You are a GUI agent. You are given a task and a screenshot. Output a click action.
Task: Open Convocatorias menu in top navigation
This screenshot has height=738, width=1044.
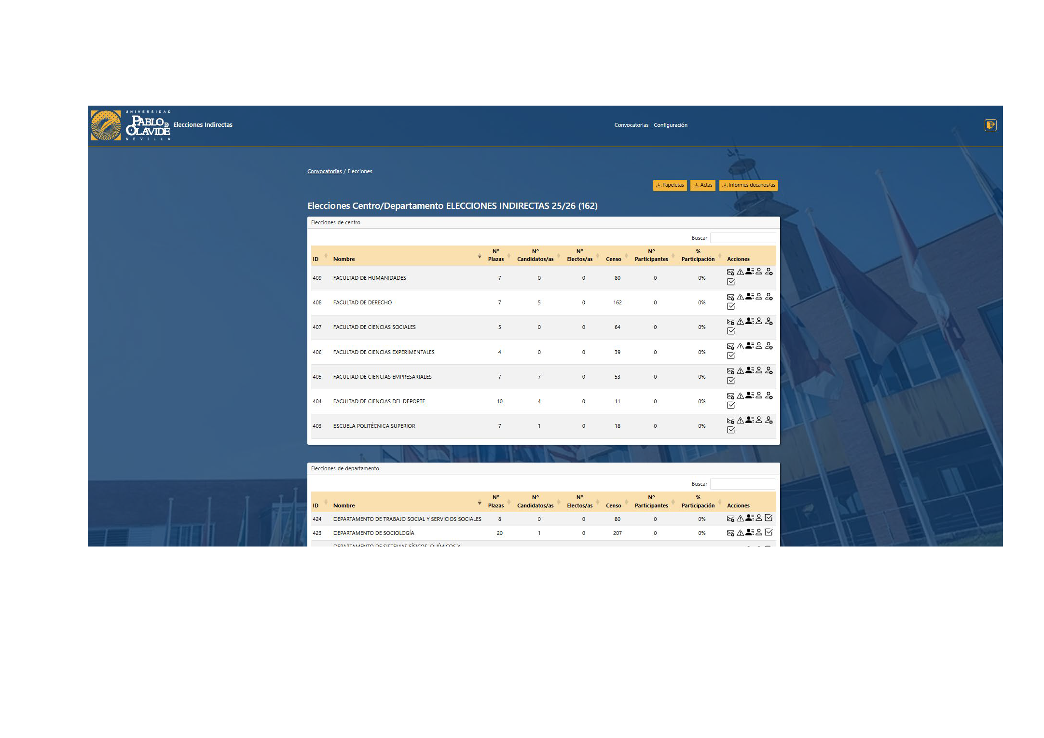[631, 125]
